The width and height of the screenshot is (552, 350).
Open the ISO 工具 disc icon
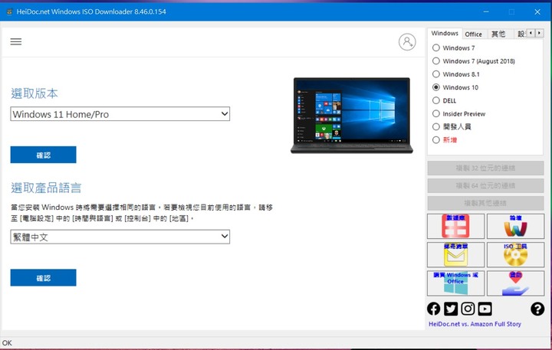(x=515, y=254)
